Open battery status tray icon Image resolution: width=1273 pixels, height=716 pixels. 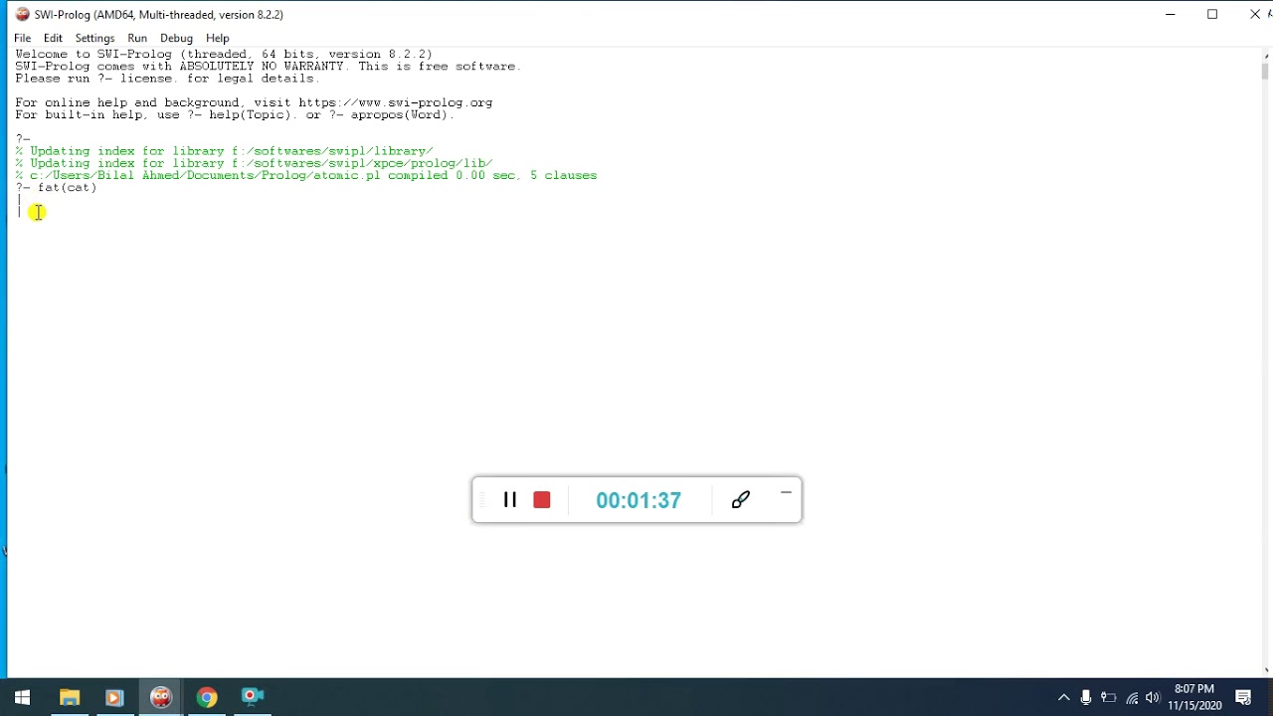tap(1109, 698)
